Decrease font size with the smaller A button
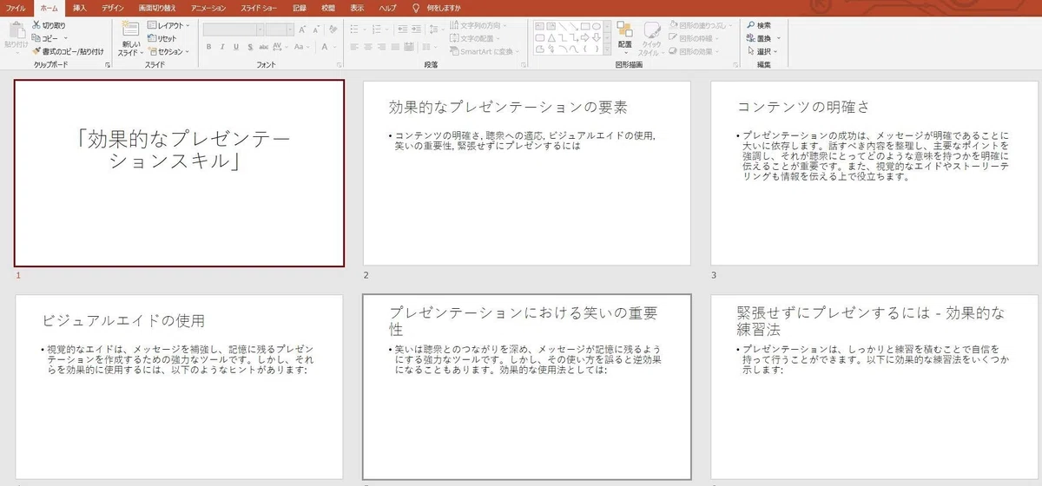 tap(314, 29)
